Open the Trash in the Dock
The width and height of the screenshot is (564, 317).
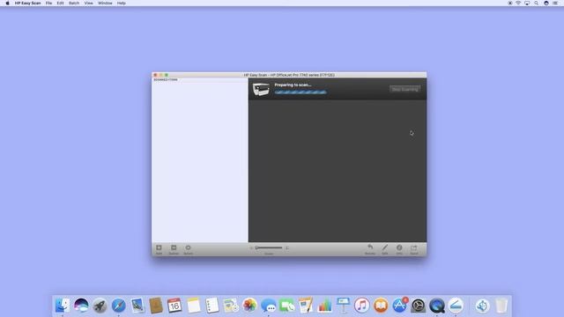(x=501, y=306)
